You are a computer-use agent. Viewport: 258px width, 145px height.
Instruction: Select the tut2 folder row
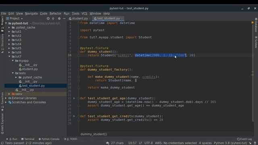35,36
